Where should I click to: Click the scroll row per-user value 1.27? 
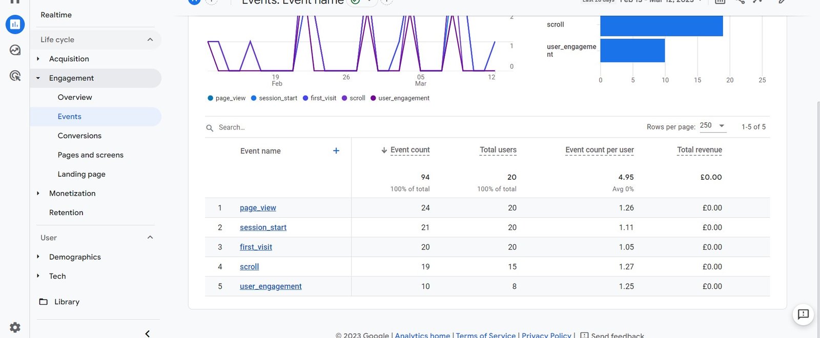[626, 266]
